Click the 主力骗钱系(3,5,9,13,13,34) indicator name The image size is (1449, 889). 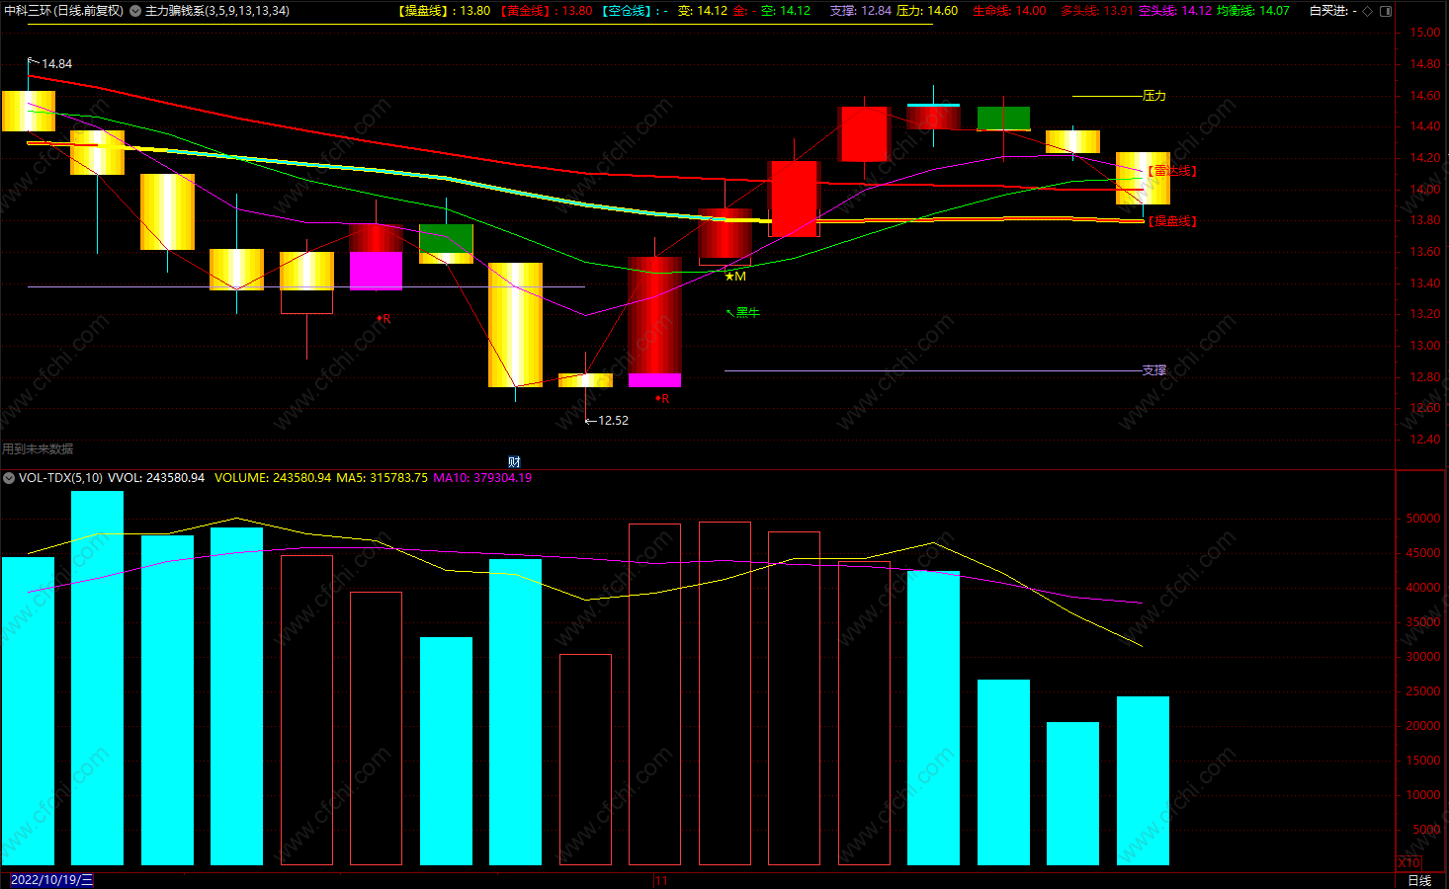(217, 11)
